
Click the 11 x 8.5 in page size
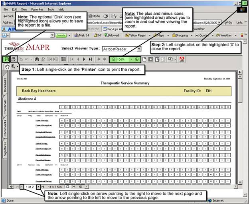click(55, 187)
